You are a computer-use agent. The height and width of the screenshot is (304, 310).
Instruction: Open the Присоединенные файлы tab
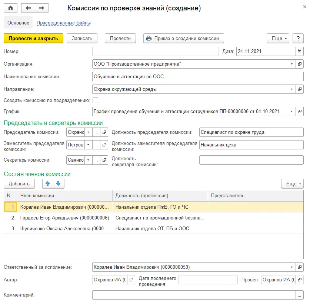[x=64, y=23]
